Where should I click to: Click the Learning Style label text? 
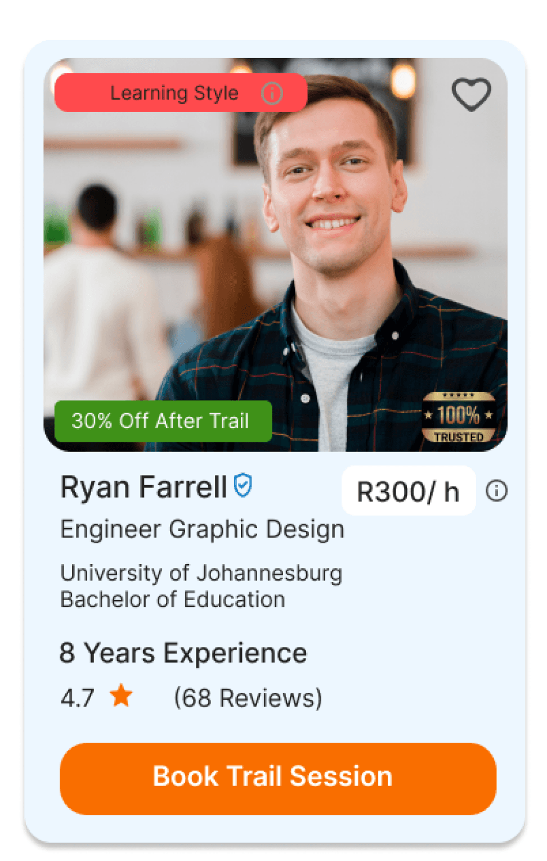[x=174, y=93]
